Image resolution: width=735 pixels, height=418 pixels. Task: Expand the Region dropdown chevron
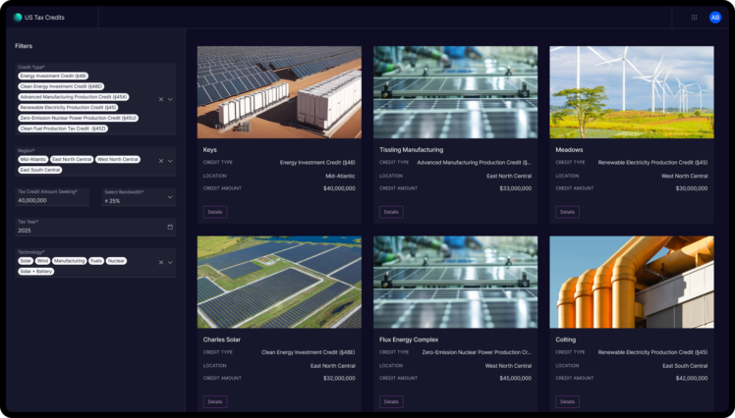170,160
